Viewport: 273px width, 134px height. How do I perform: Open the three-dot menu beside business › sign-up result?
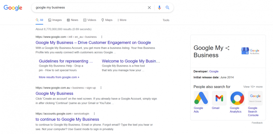101,88
